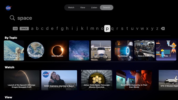Click the 'View' section heading at bottom
This screenshot has height=100, width=178.
pos(8,97)
